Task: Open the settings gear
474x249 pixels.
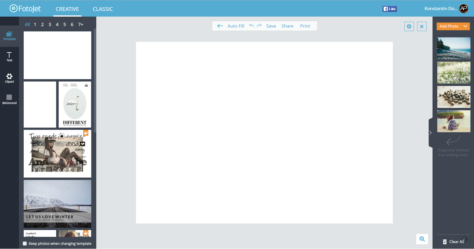Action: (x=409, y=26)
